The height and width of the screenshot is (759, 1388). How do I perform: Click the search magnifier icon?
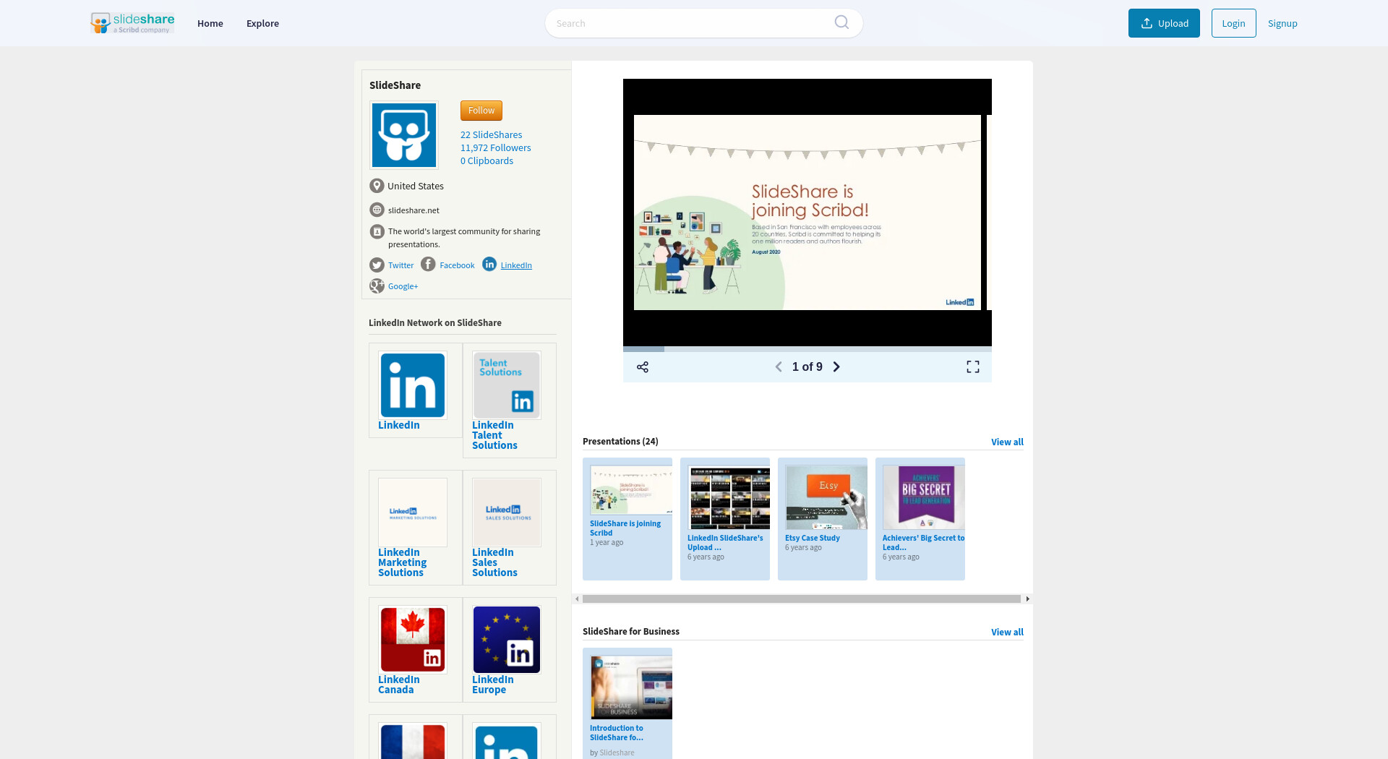pos(841,22)
